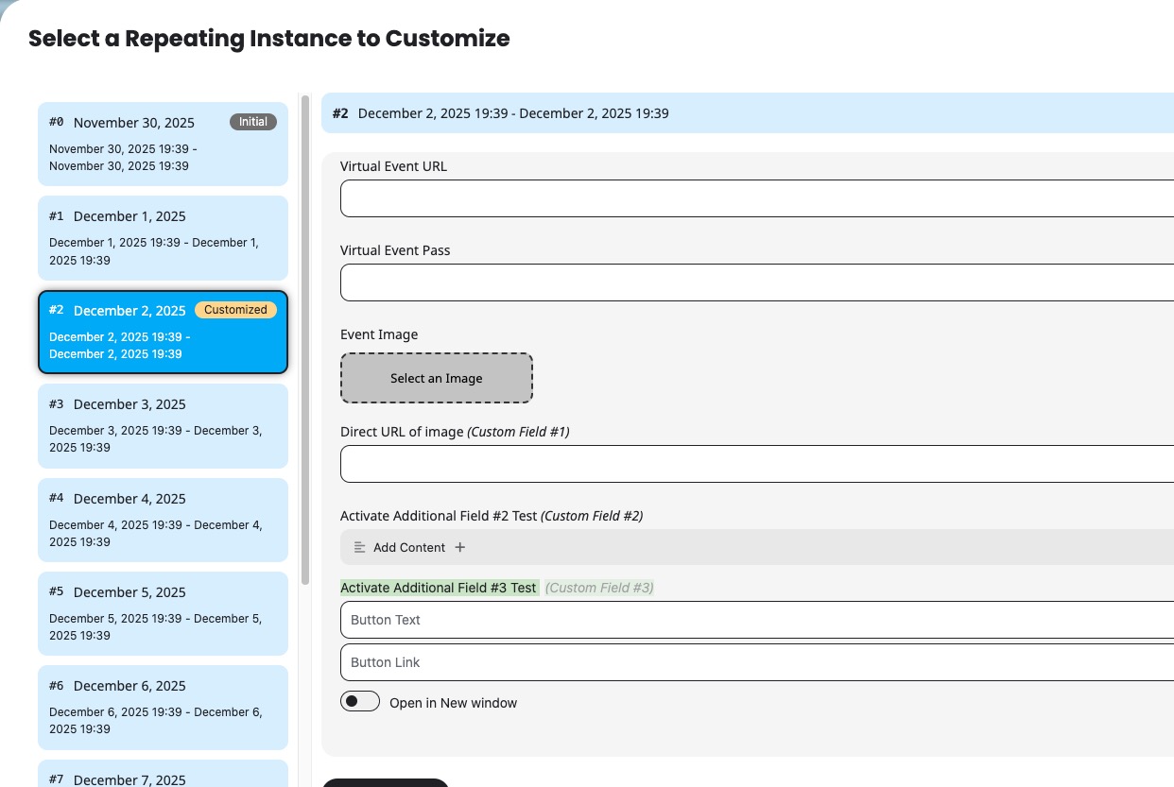The height and width of the screenshot is (787, 1174).
Task: Click the text lines icon before Add Content
Action: click(x=359, y=547)
